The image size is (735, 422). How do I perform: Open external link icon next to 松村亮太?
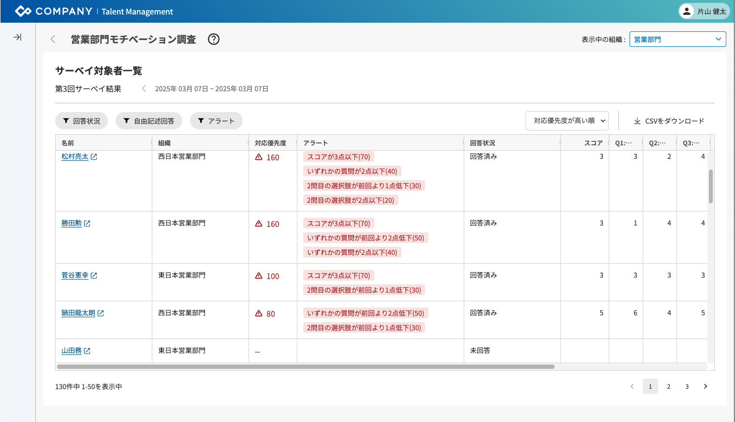click(x=94, y=157)
